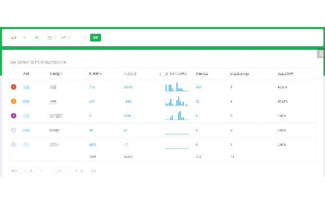The height and width of the screenshot is (204, 325).
Task: Go to previous page in pagination
Action: [x=29, y=171]
